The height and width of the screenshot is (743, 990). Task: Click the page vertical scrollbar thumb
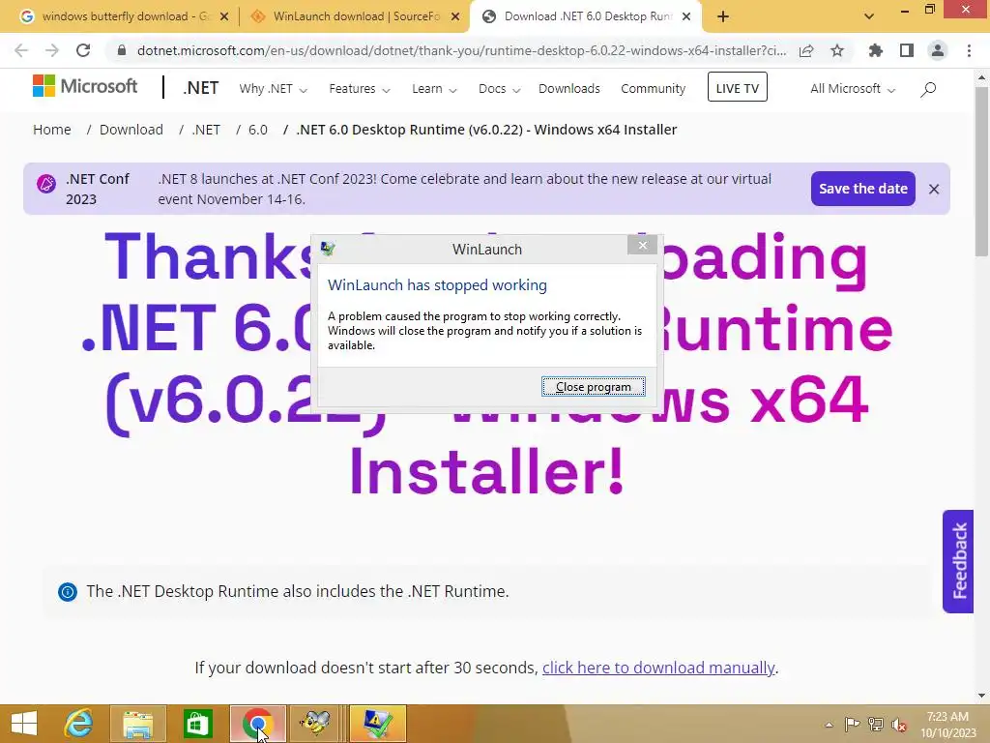[981, 171]
